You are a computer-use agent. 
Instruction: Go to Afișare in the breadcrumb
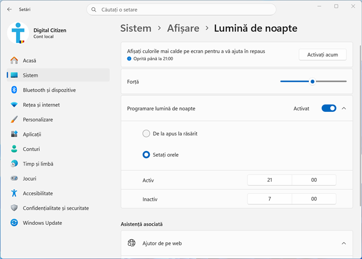click(183, 28)
